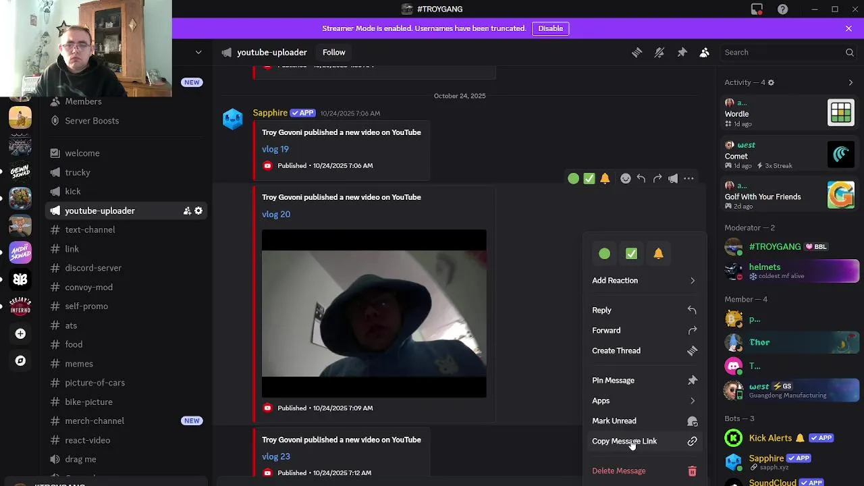The width and height of the screenshot is (864, 486).
Task: Expand server name dropdown chevron
Action: (198, 53)
